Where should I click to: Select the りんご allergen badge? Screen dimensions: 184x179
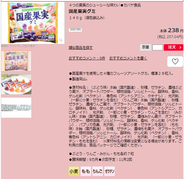[x=98, y=171]
